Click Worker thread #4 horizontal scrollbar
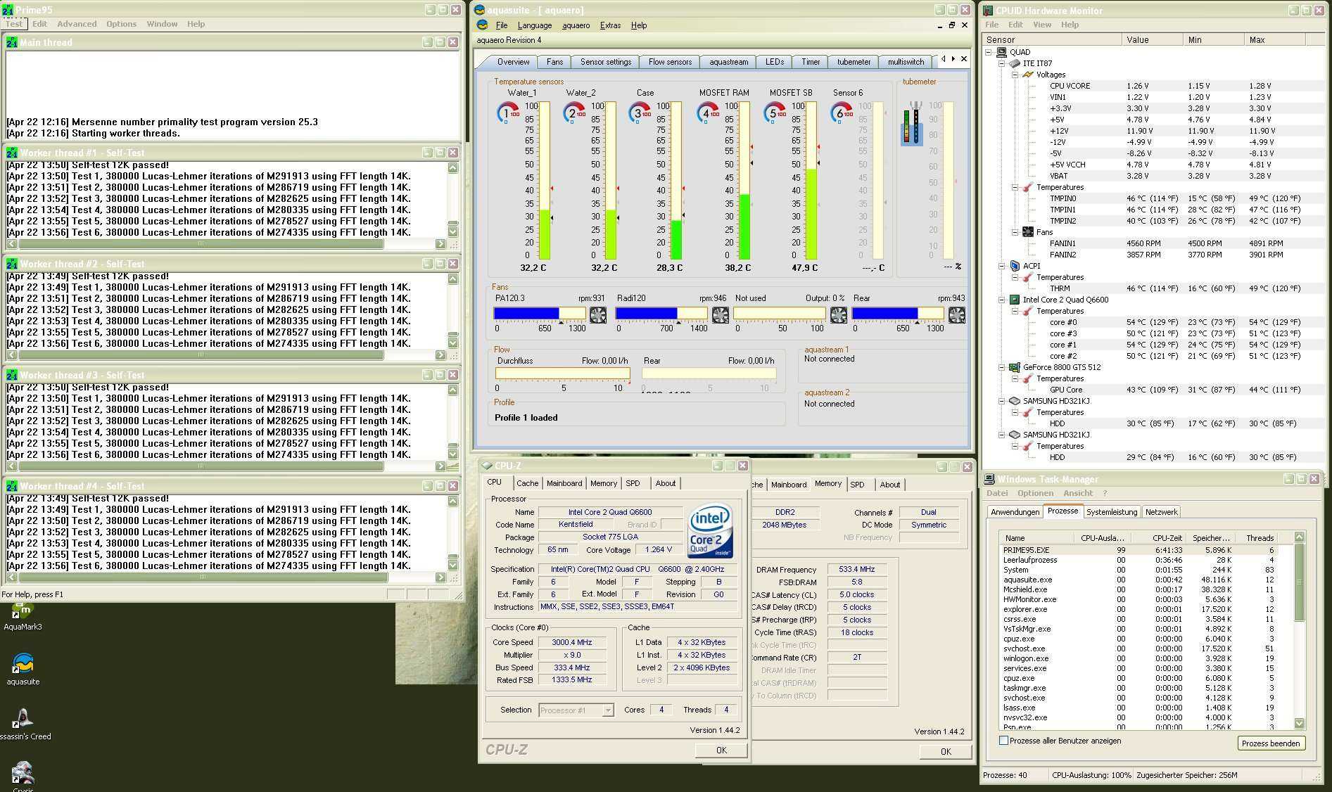 tap(226, 577)
